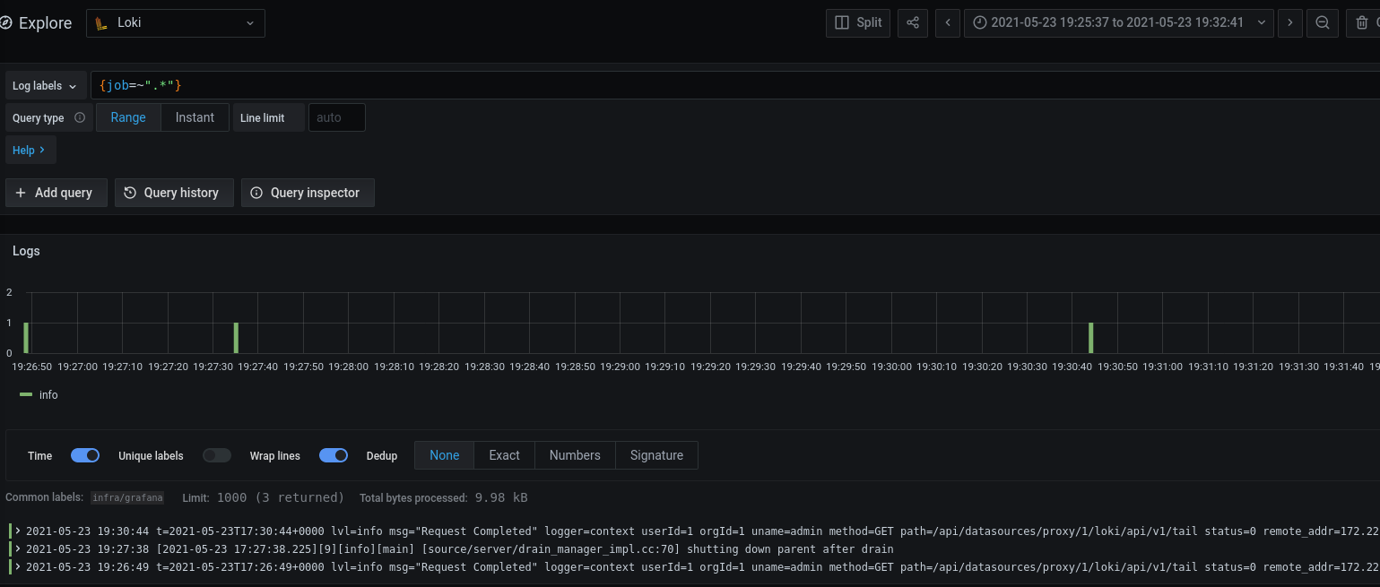1380x587 pixels.
Task: Click the trash clear-all icon
Action: tap(1363, 22)
